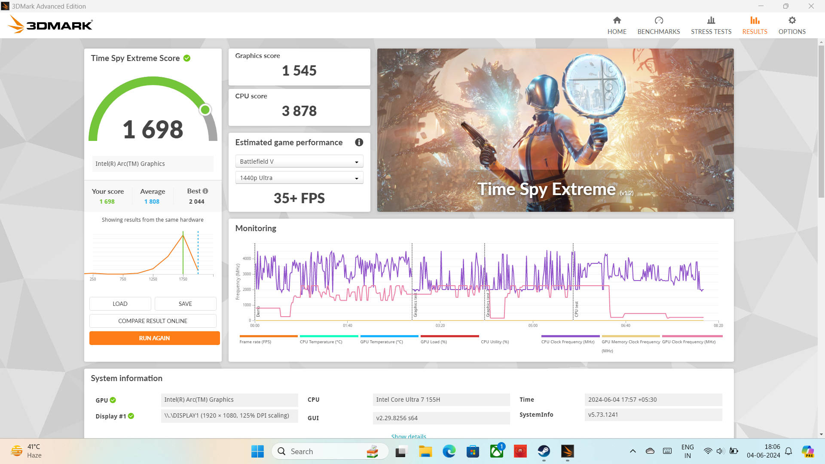Open the red MSI app on the taskbar
This screenshot has height=464, width=825.
click(x=520, y=451)
